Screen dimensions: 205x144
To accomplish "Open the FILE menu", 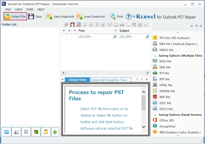I will pyautogui.click(x=8, y=9).
